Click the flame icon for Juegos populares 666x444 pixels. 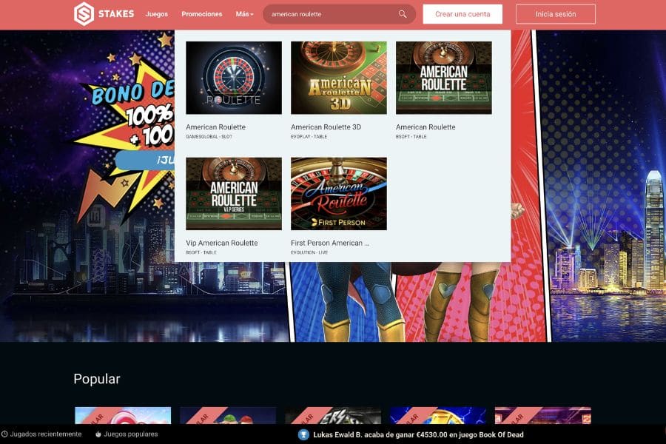98,434
